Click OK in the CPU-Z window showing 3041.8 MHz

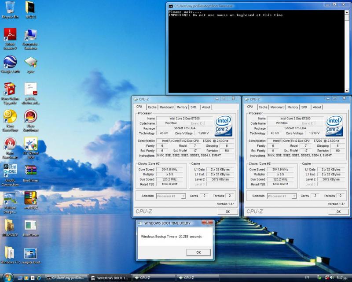(x=227, y=211)
